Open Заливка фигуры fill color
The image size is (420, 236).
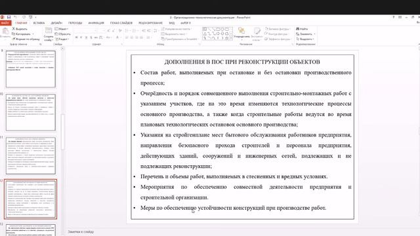278,29
